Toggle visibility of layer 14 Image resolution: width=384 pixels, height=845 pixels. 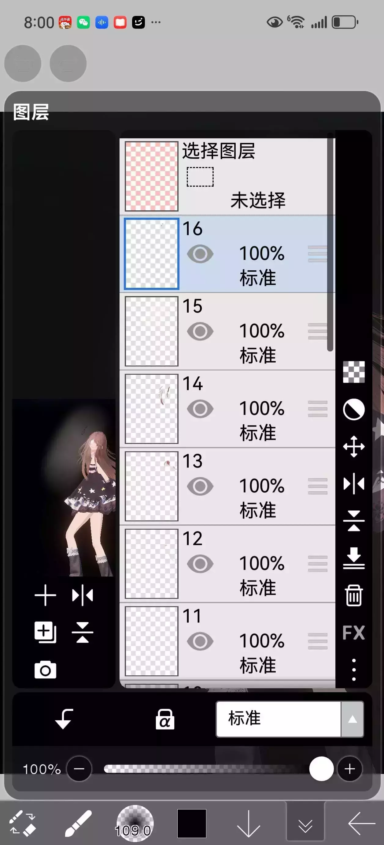200,409
